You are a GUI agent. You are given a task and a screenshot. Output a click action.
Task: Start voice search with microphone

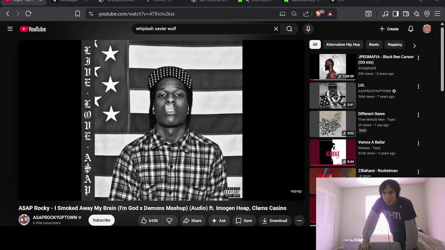click(x=308, y=29)
